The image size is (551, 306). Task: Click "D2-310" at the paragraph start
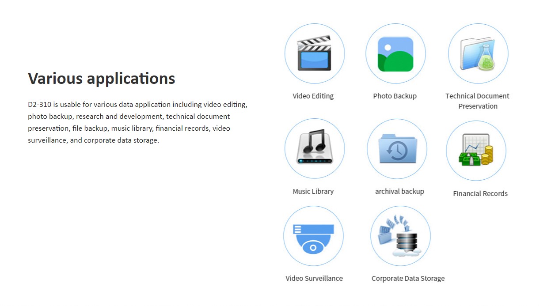click(x=39, y=105)
